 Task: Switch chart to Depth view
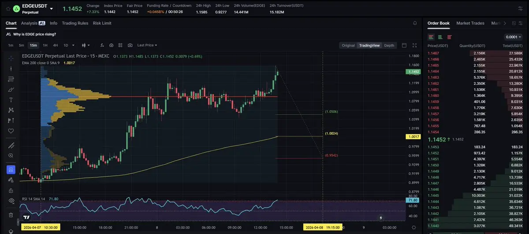pyautogui.click(x=389, y=45)
